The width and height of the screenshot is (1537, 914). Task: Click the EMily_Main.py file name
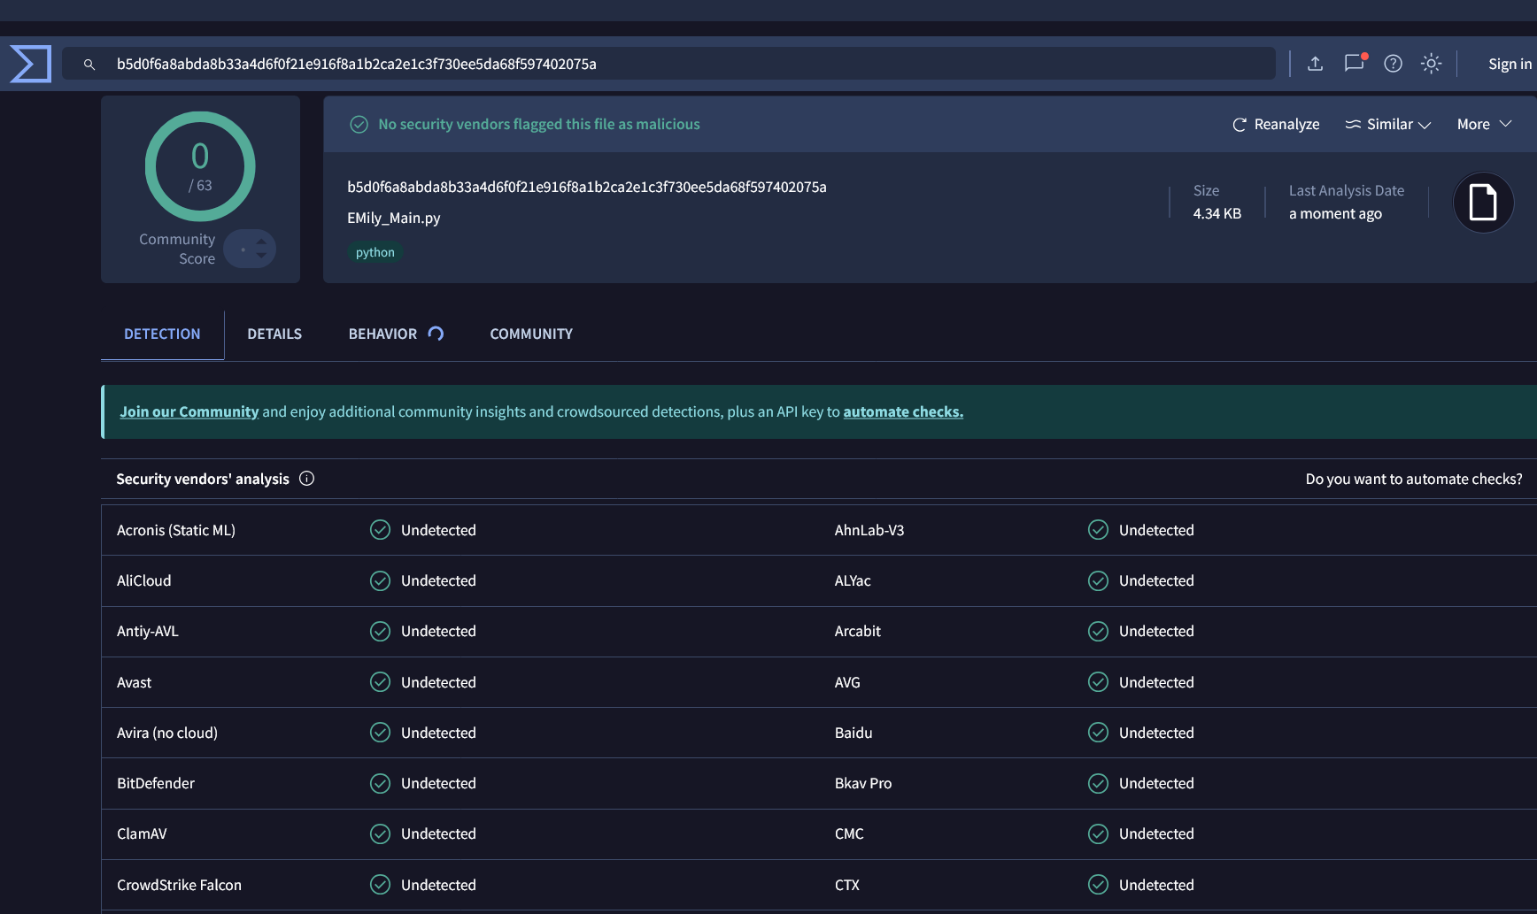tap(394, 218)
